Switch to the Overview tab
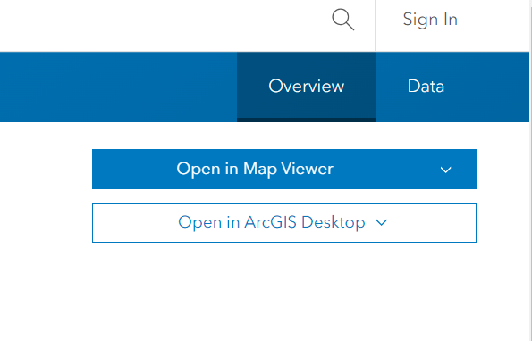 pos(306,87)
